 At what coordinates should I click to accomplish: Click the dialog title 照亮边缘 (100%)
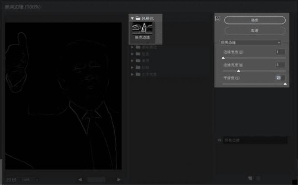(x=23, y=7)
